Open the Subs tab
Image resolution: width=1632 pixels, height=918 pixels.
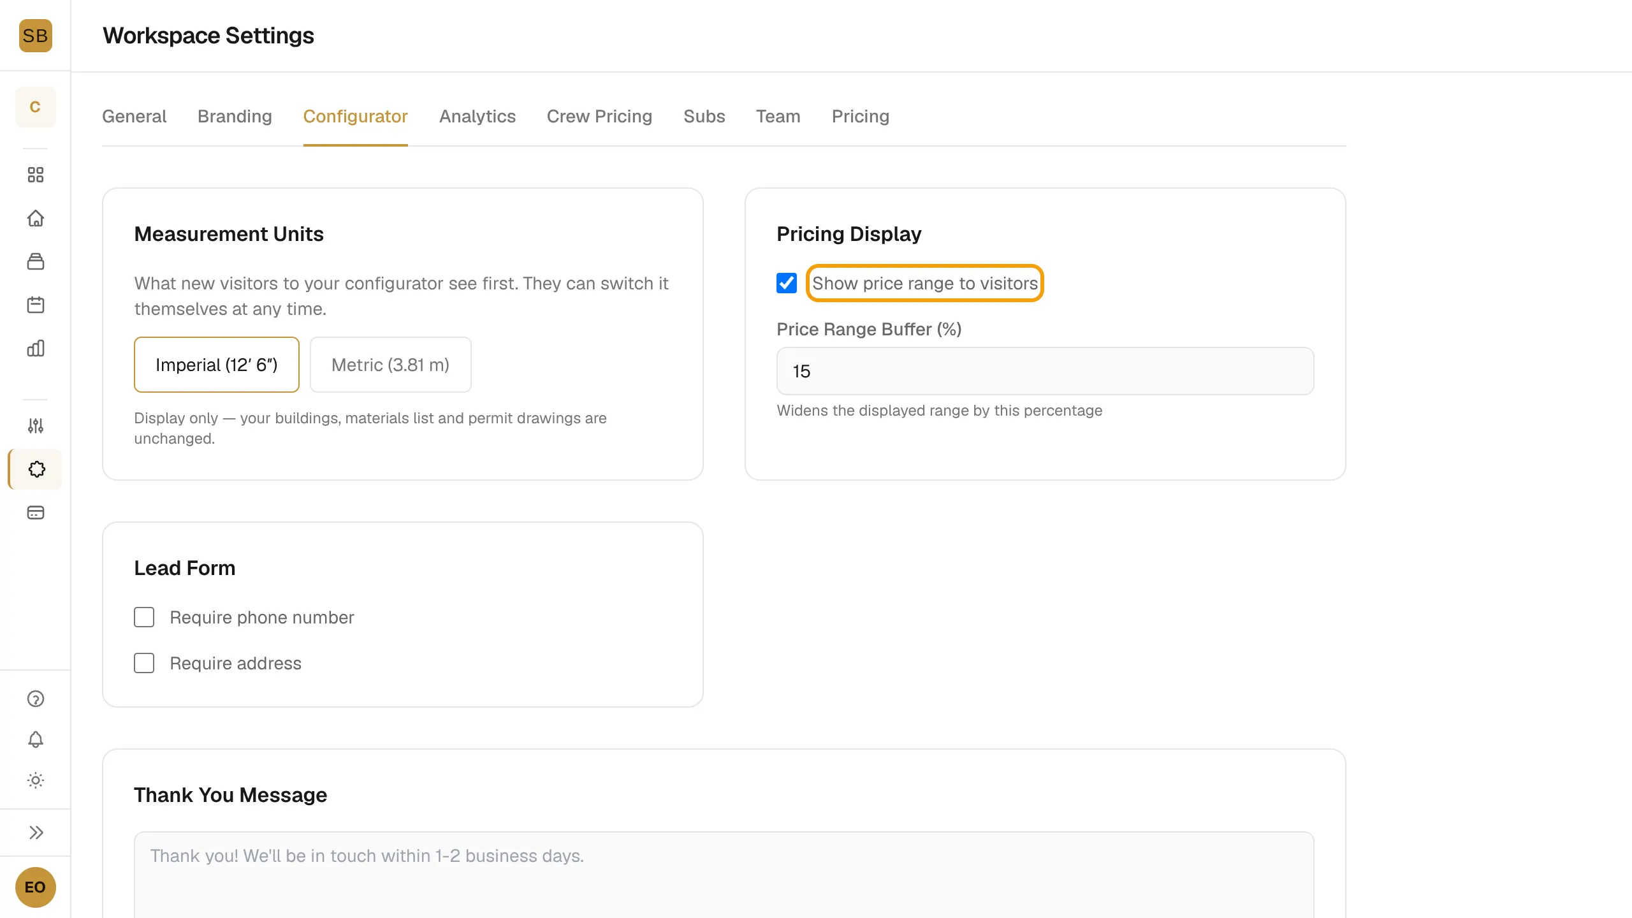[704, 116]
